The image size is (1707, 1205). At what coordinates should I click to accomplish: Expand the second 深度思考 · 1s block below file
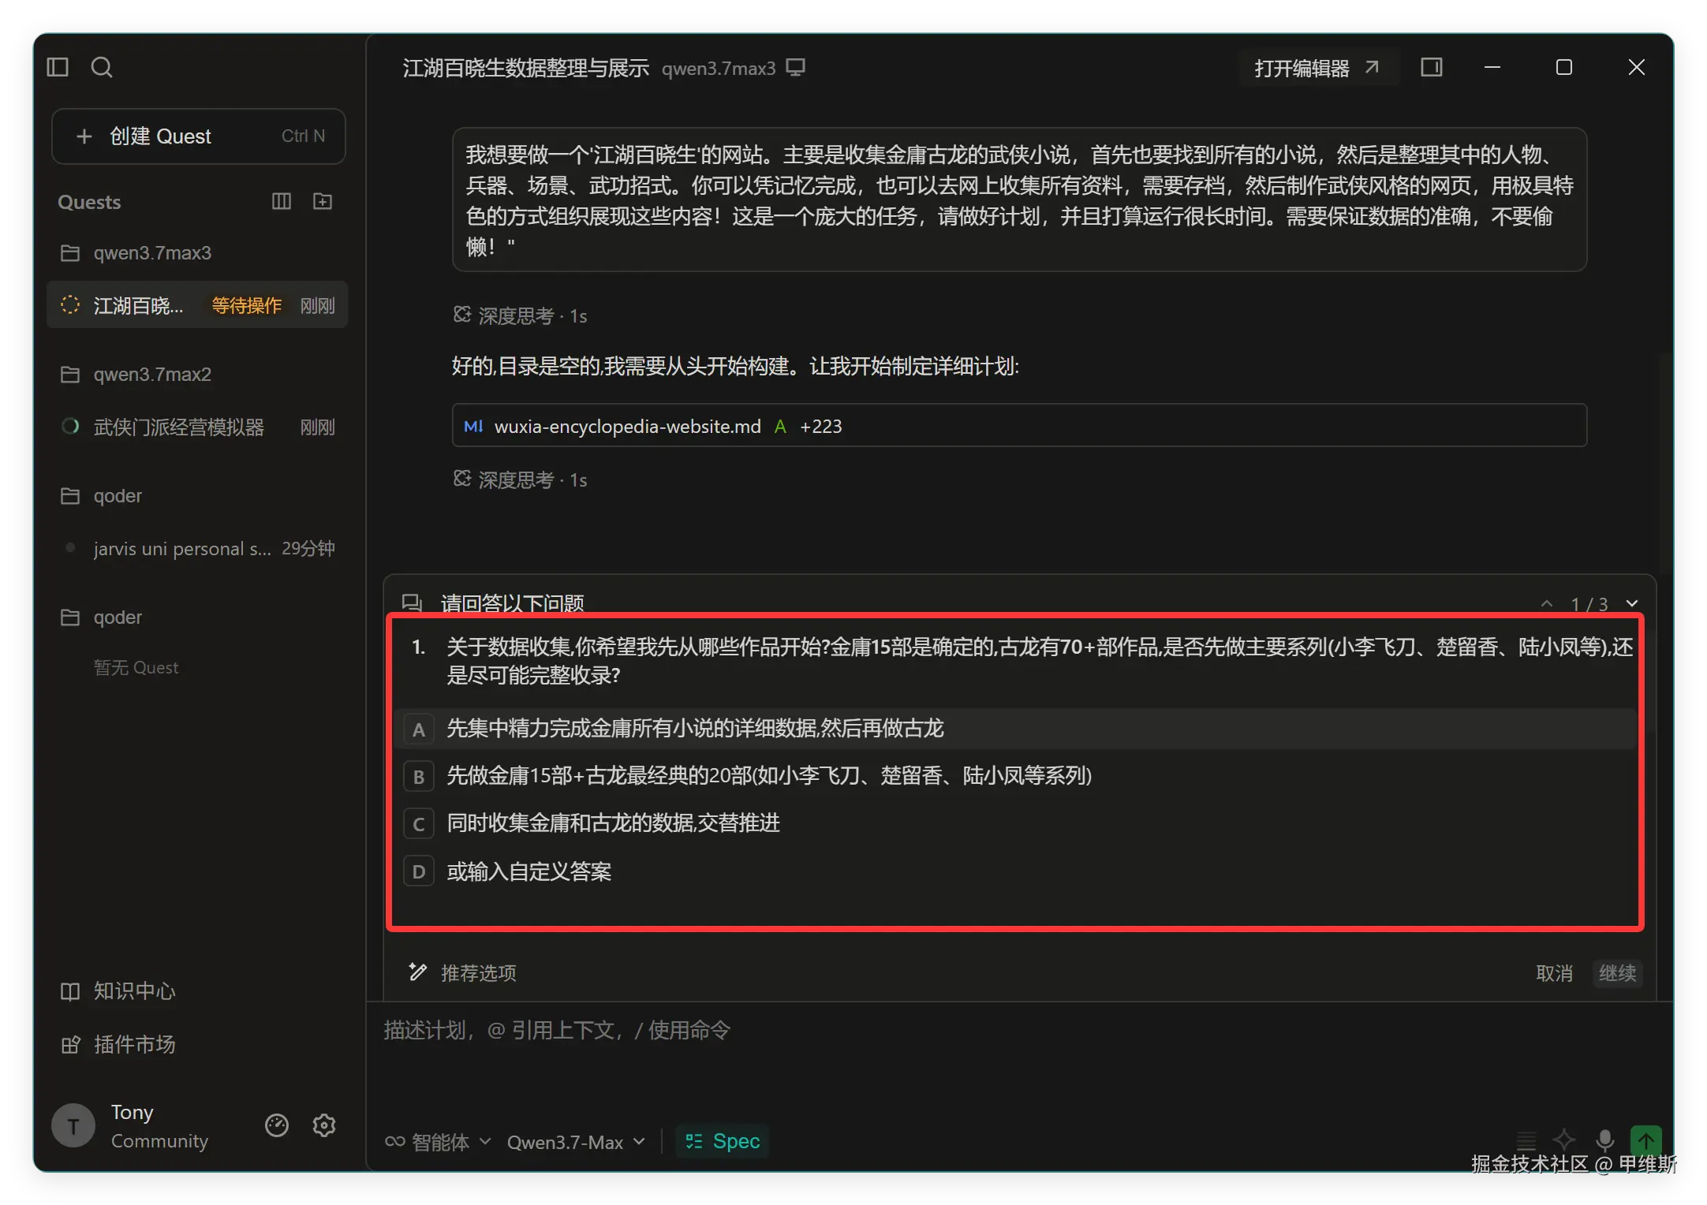[521, 480]
